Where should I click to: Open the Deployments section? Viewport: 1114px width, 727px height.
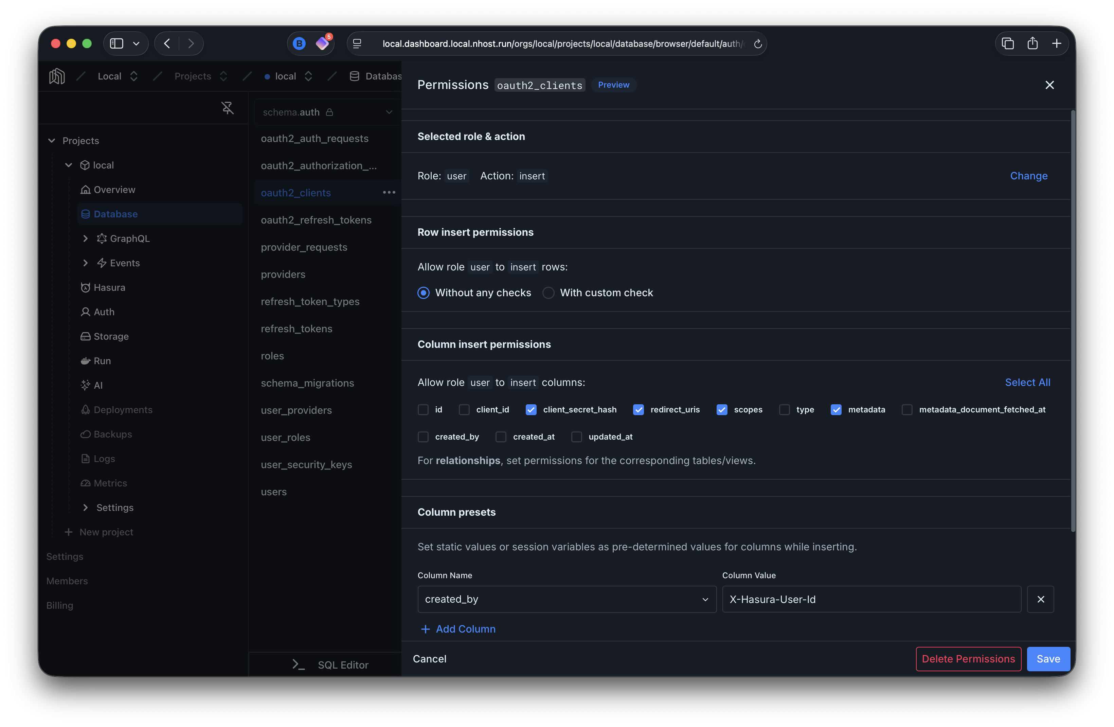[x=123, y=410]
